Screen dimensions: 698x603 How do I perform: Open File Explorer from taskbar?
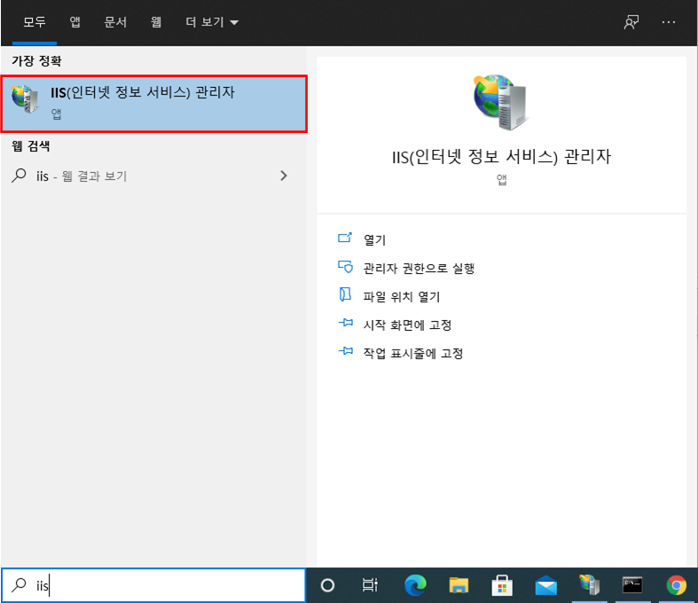click(459, 585)
